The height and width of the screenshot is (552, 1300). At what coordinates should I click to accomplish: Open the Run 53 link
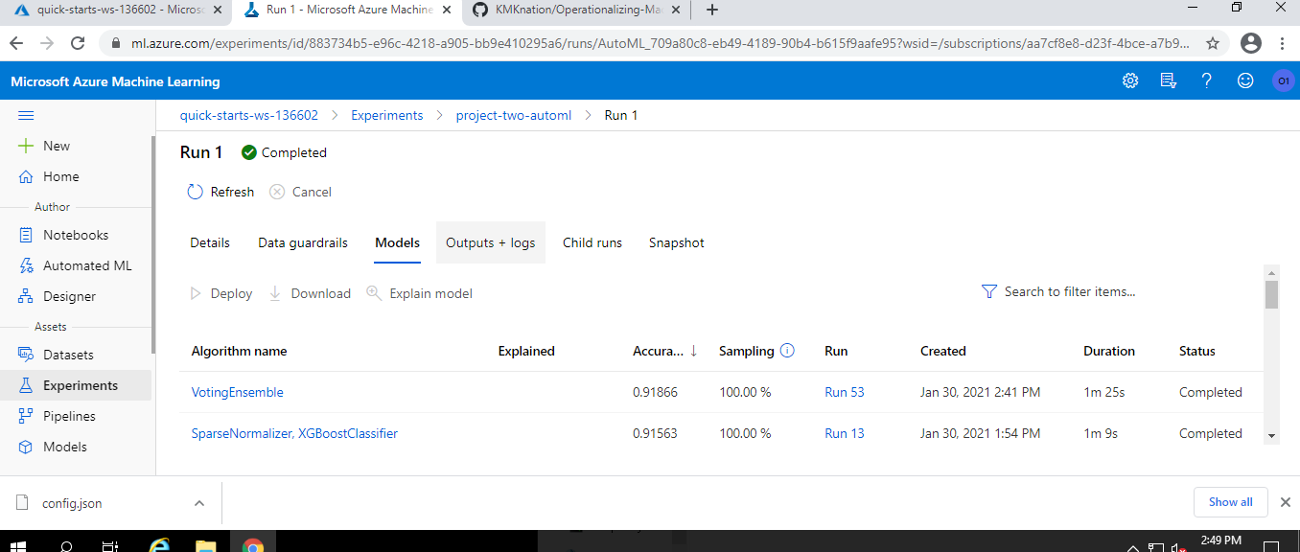point(845,392)
